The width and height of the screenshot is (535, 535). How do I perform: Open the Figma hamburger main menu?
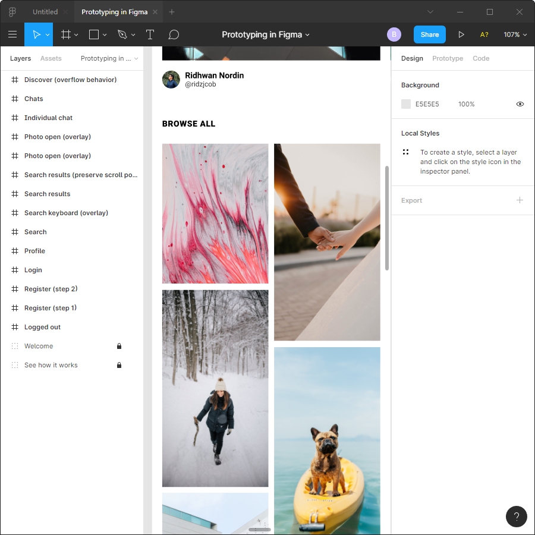point(12,34)
